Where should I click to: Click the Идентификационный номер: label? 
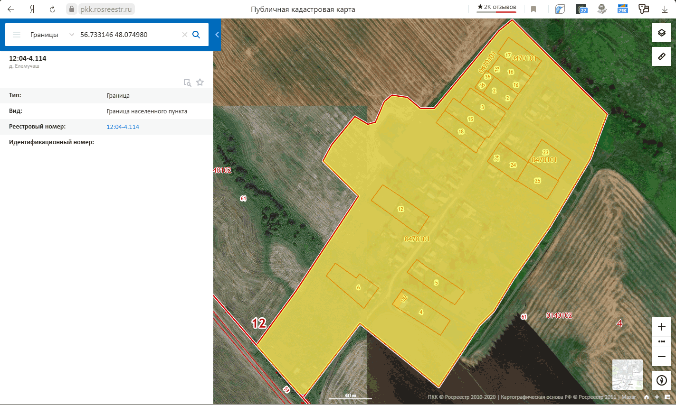[51, 142]
